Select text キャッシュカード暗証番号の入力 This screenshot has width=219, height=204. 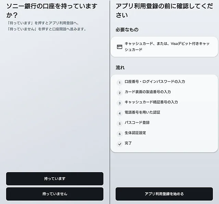151,102
